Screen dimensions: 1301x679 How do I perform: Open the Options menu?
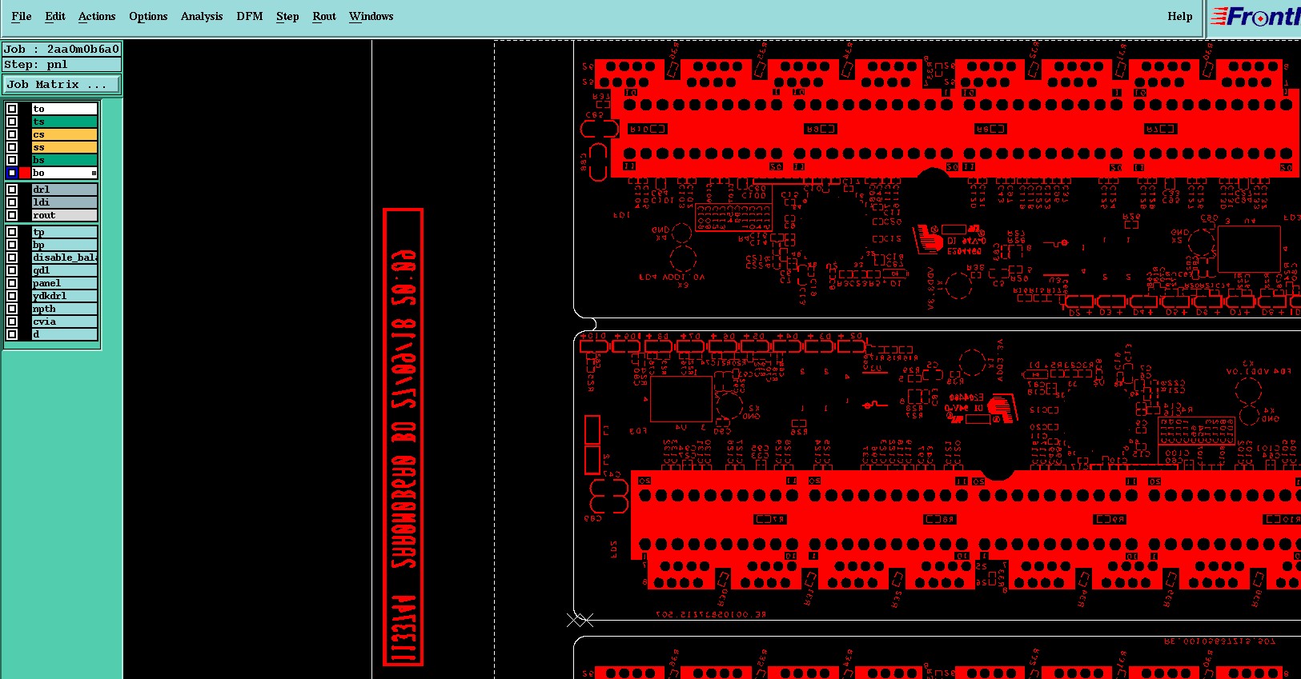[148, 16]
